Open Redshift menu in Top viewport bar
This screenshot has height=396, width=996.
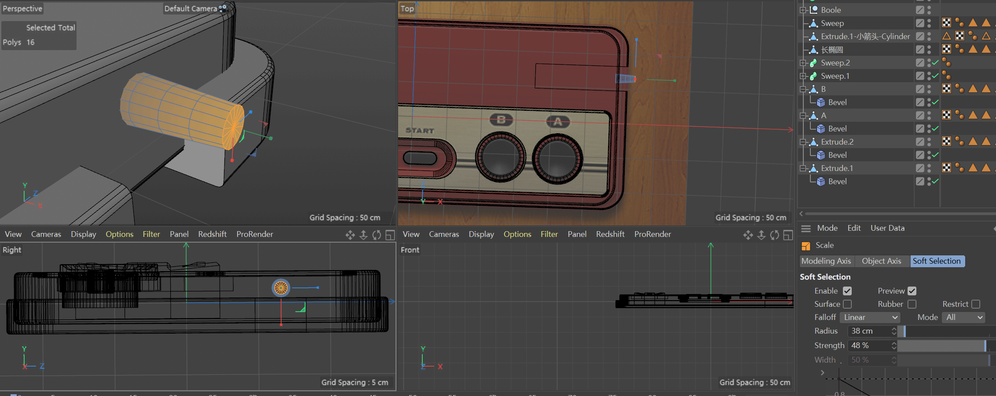[610, 234]
